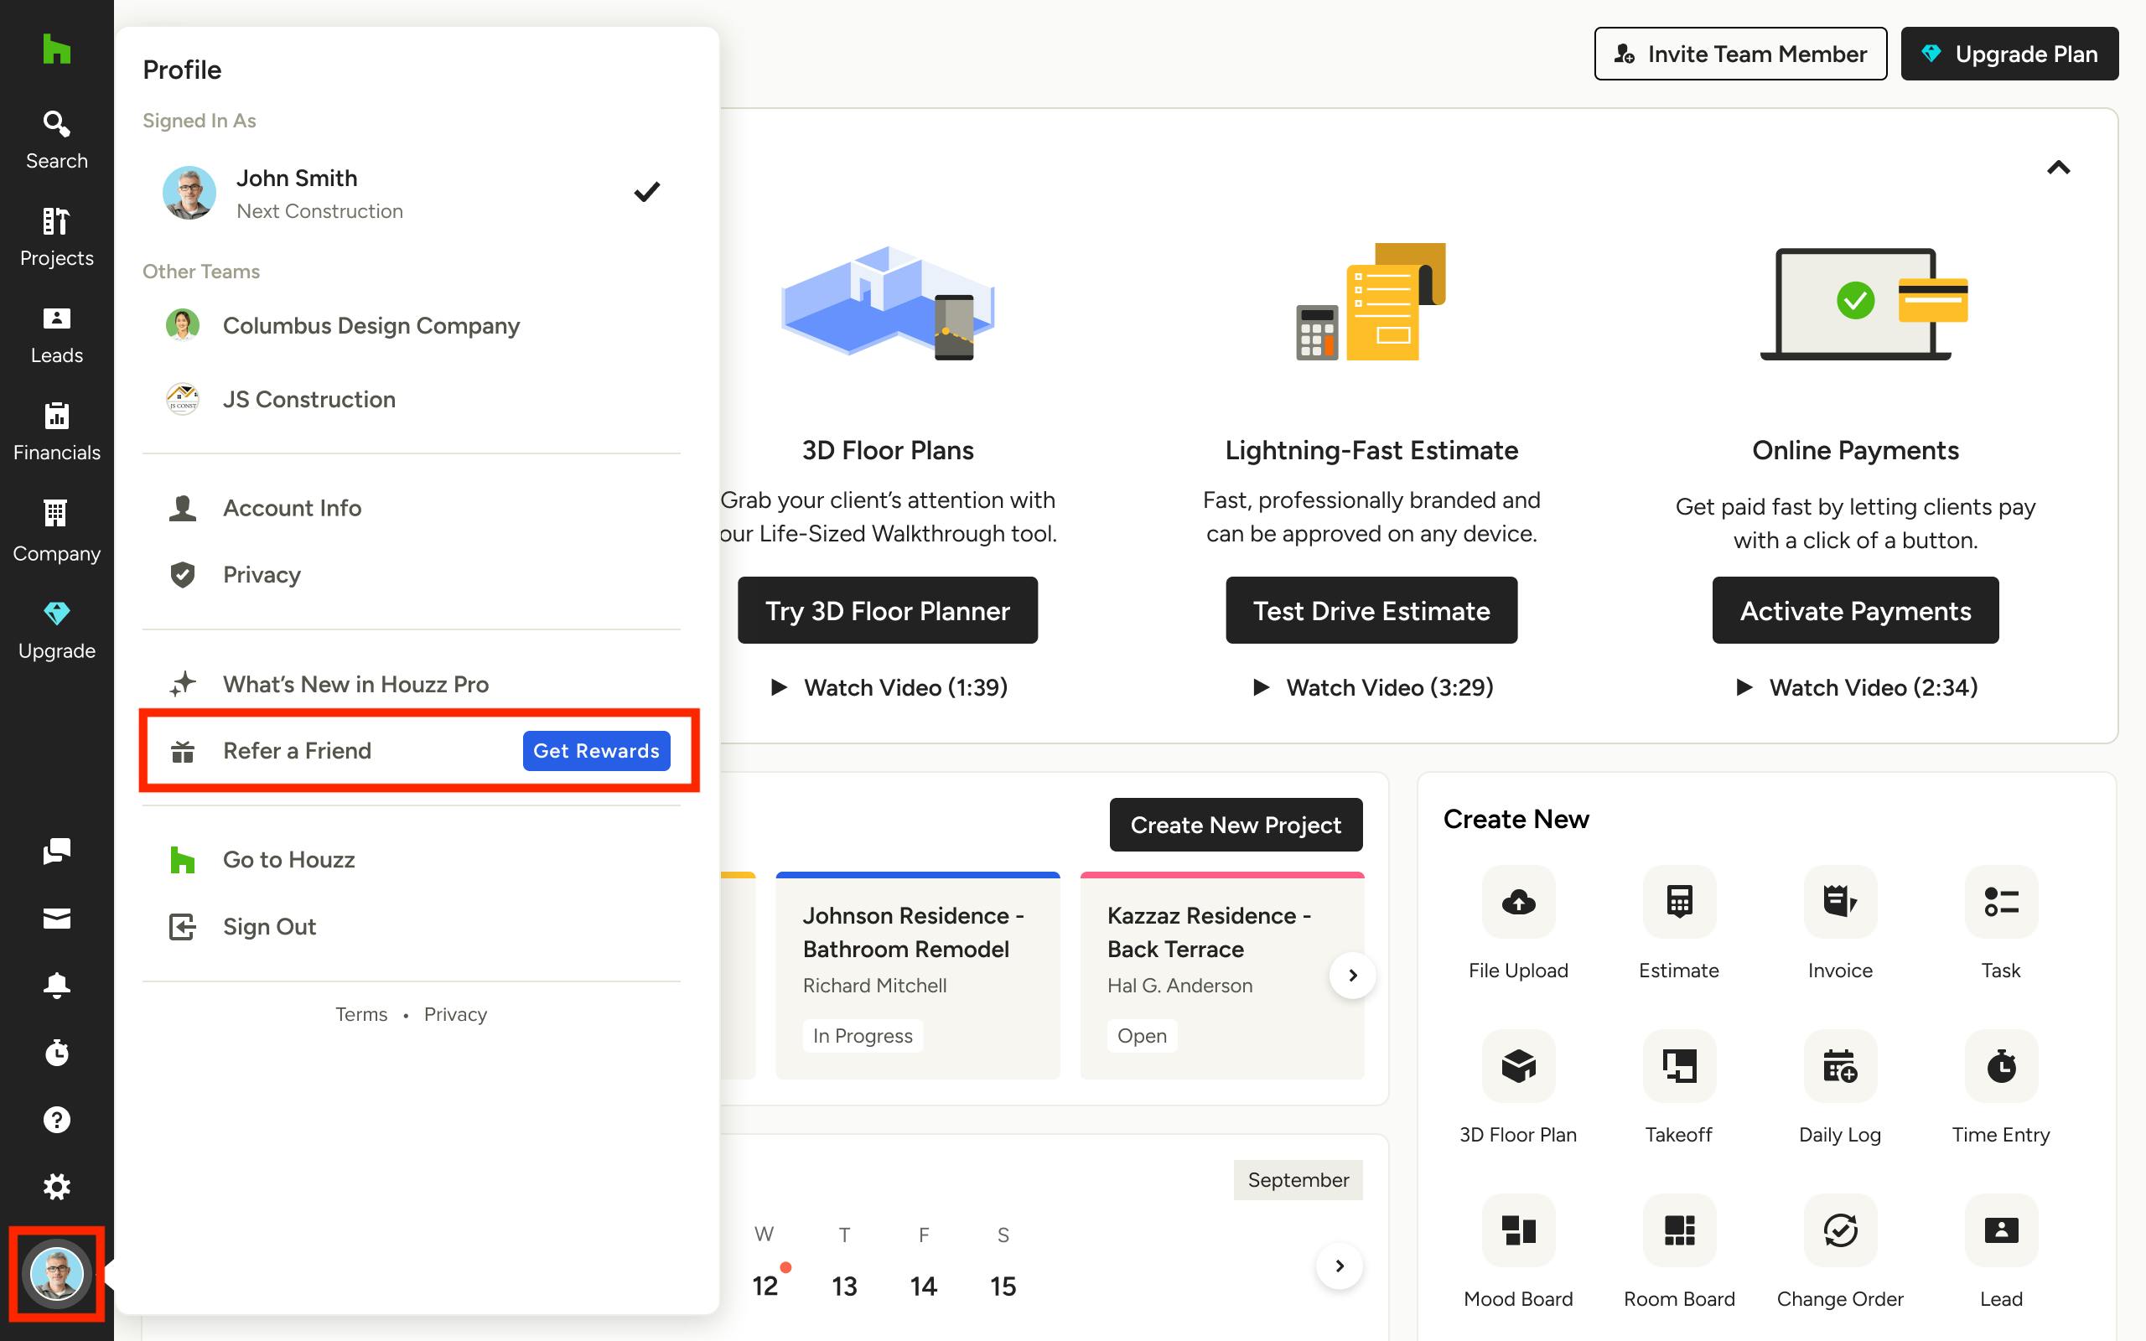Open Search from the sidebar

57,140
